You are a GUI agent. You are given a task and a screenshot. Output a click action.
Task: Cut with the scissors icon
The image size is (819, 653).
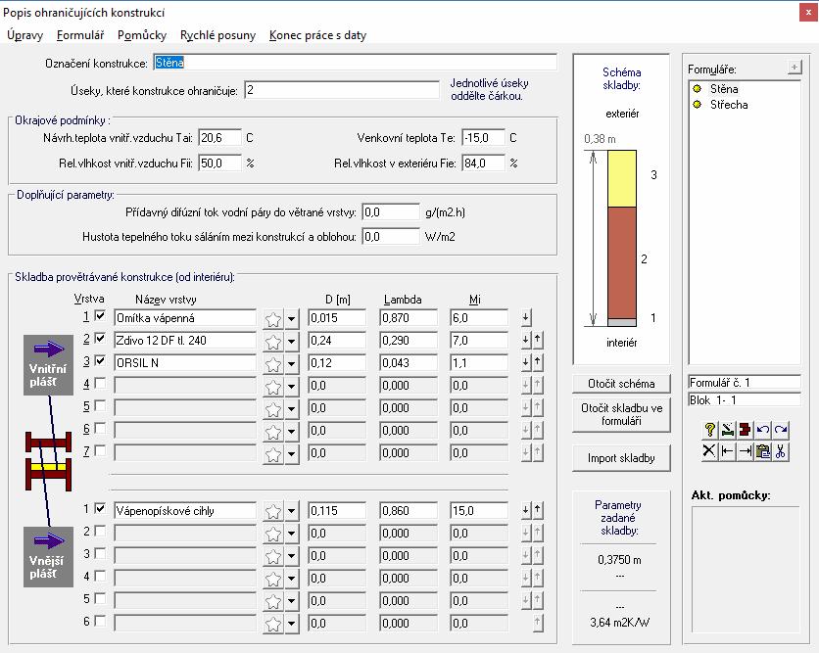(x=781, y=451)
